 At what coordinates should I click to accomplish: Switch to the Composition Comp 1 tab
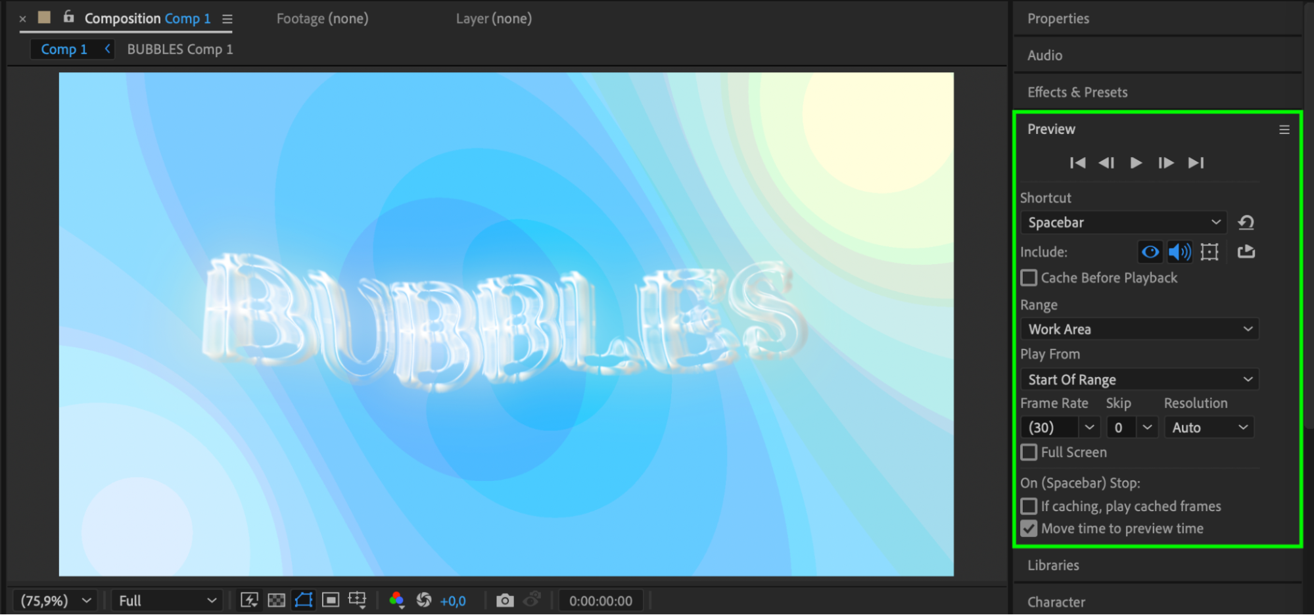coord(147,19)
